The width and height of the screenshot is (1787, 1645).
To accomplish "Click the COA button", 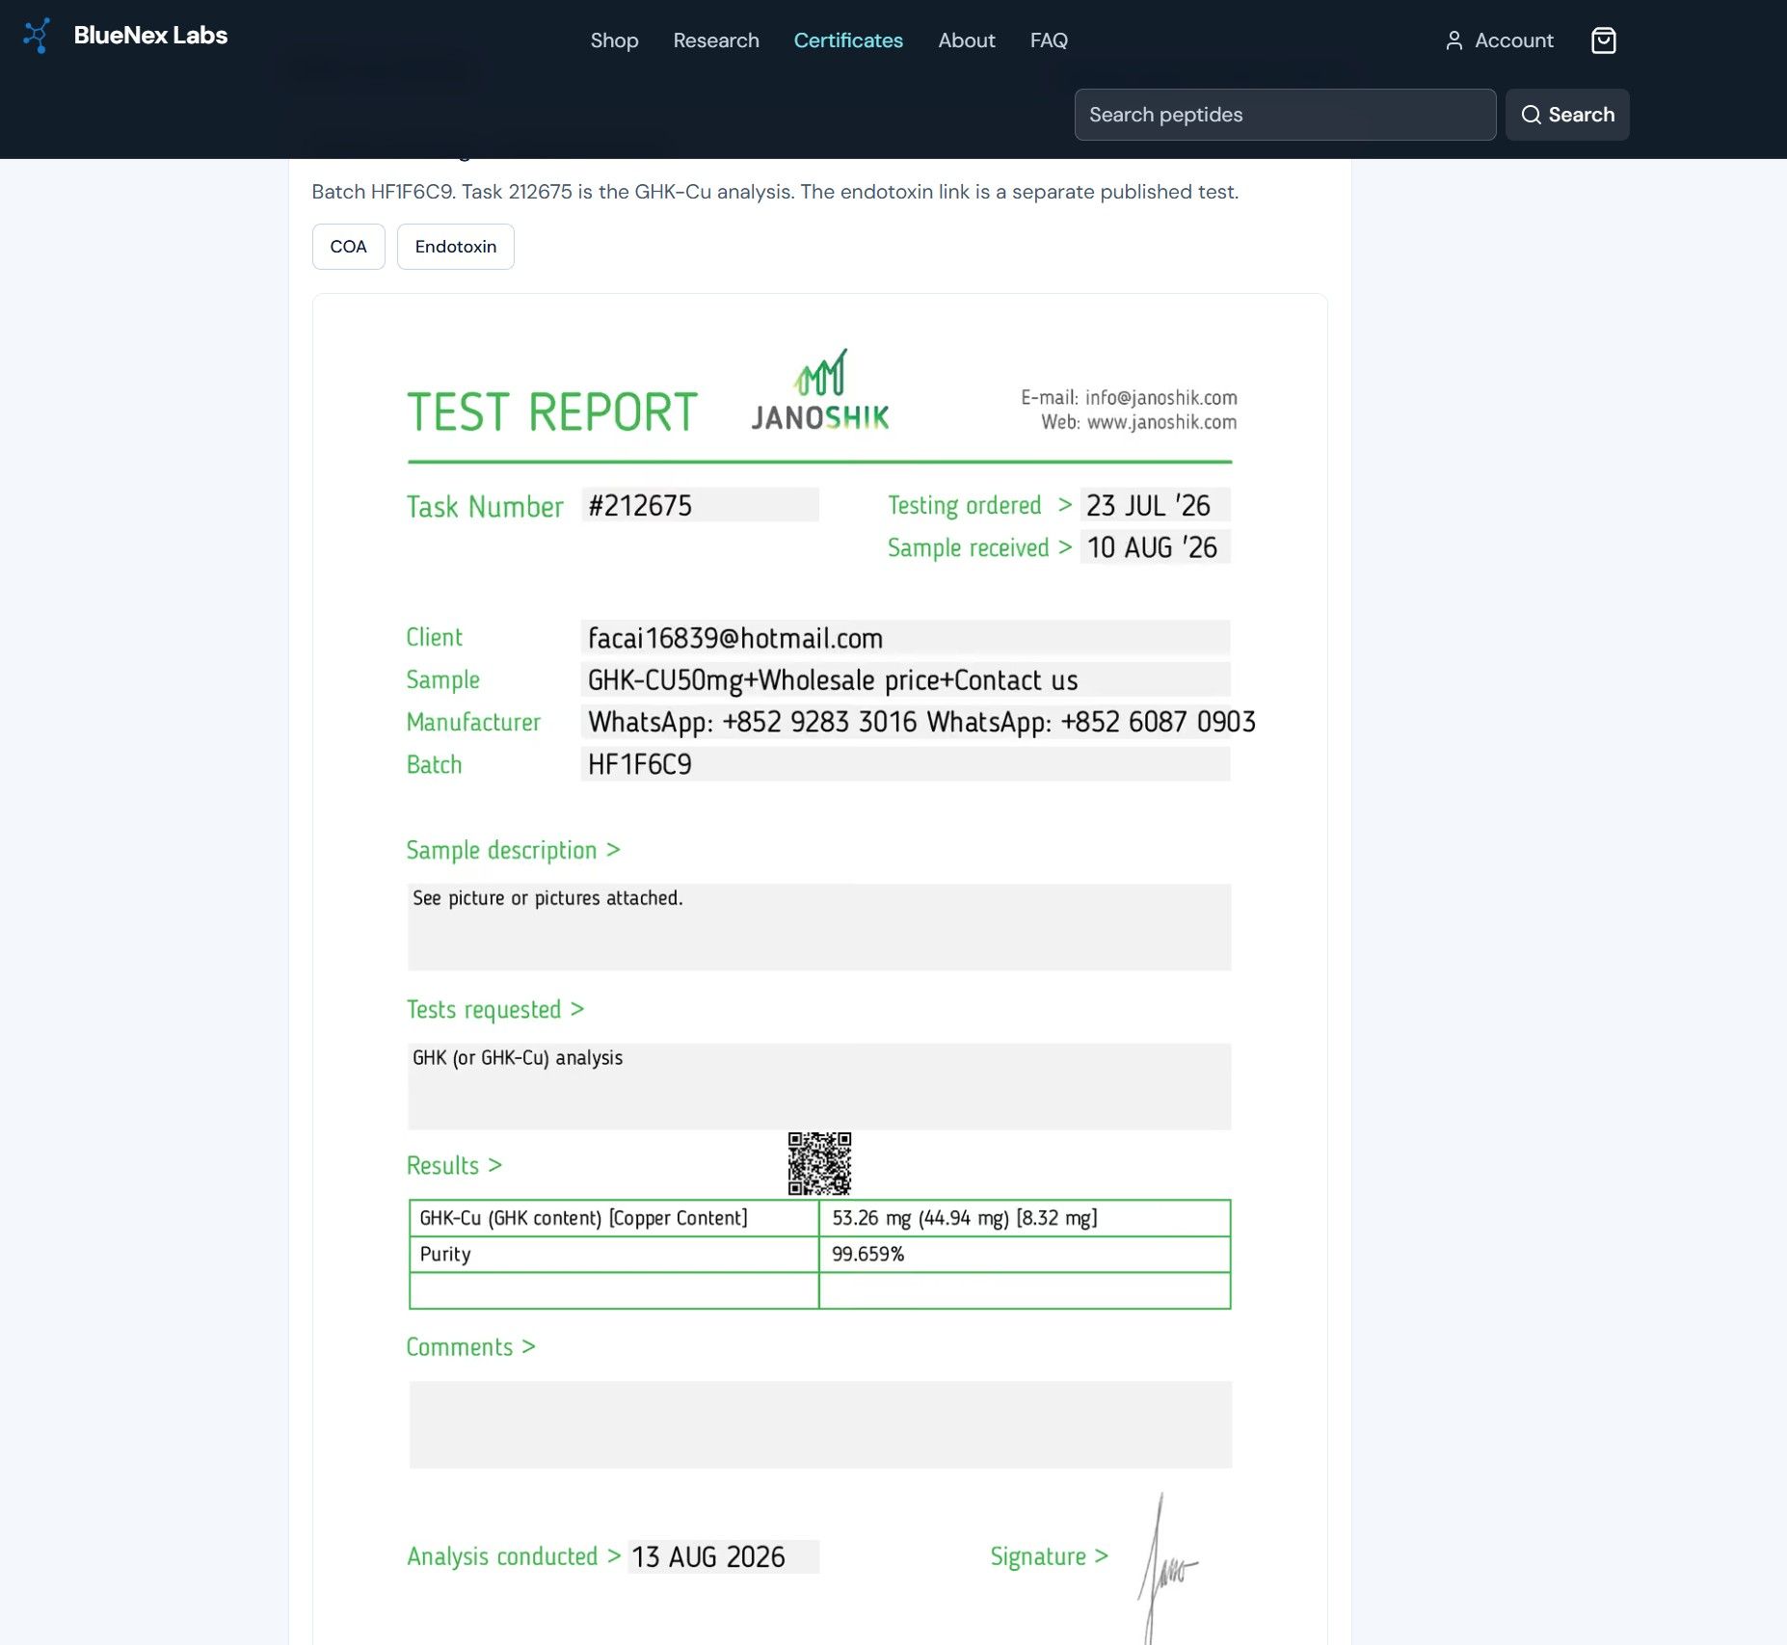I will tap(349, 247).
